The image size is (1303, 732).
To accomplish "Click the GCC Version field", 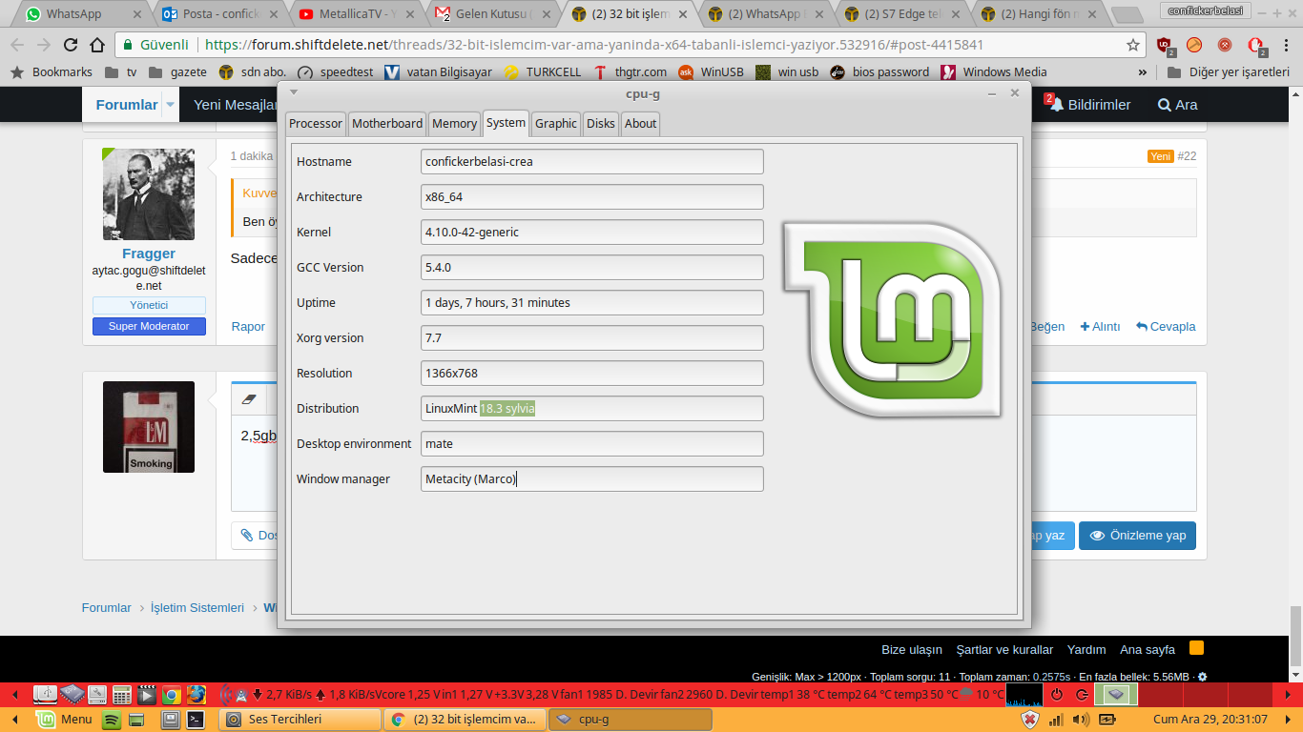I will pos(592,267).
